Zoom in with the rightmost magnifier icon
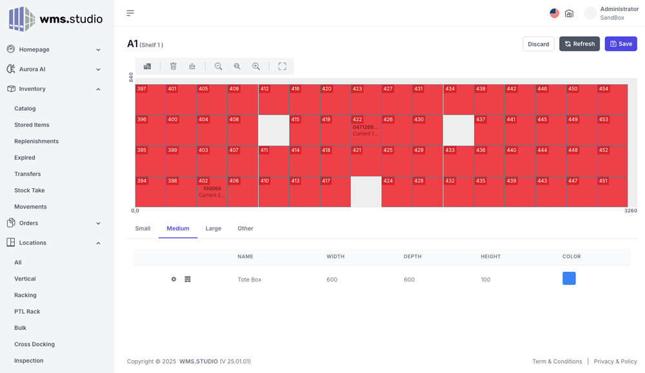The width and height of the screenshot is (645, 373). tap(256, 66)
